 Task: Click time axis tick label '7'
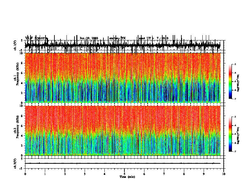164,174
